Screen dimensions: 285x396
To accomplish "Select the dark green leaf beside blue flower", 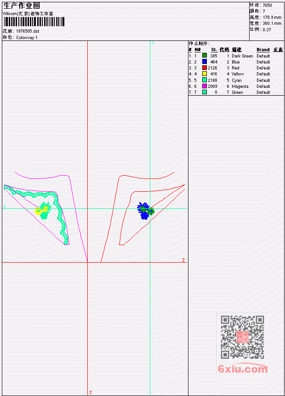I will click(150, 211).
